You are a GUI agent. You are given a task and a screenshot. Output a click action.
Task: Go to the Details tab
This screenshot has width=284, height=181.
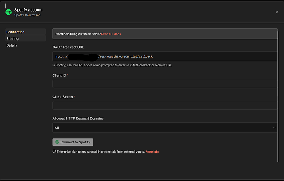[x=12, y=45]
